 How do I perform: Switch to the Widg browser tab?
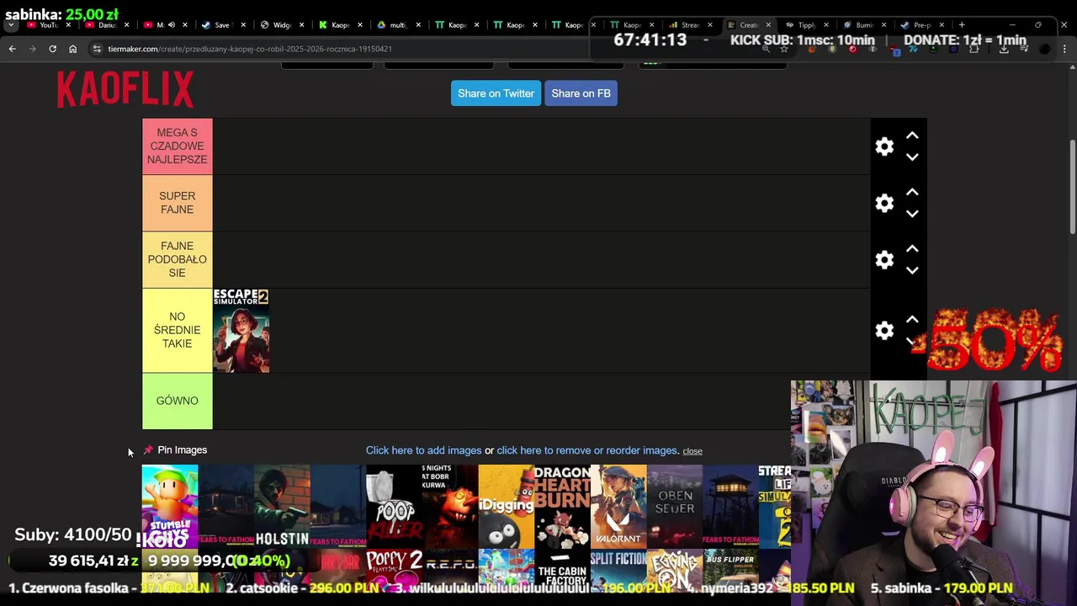281,24
